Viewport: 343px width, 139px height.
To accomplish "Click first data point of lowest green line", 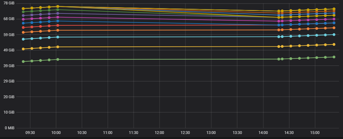I will (23, 61).
